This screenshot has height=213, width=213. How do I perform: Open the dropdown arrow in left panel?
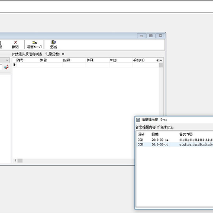point(7,60)
